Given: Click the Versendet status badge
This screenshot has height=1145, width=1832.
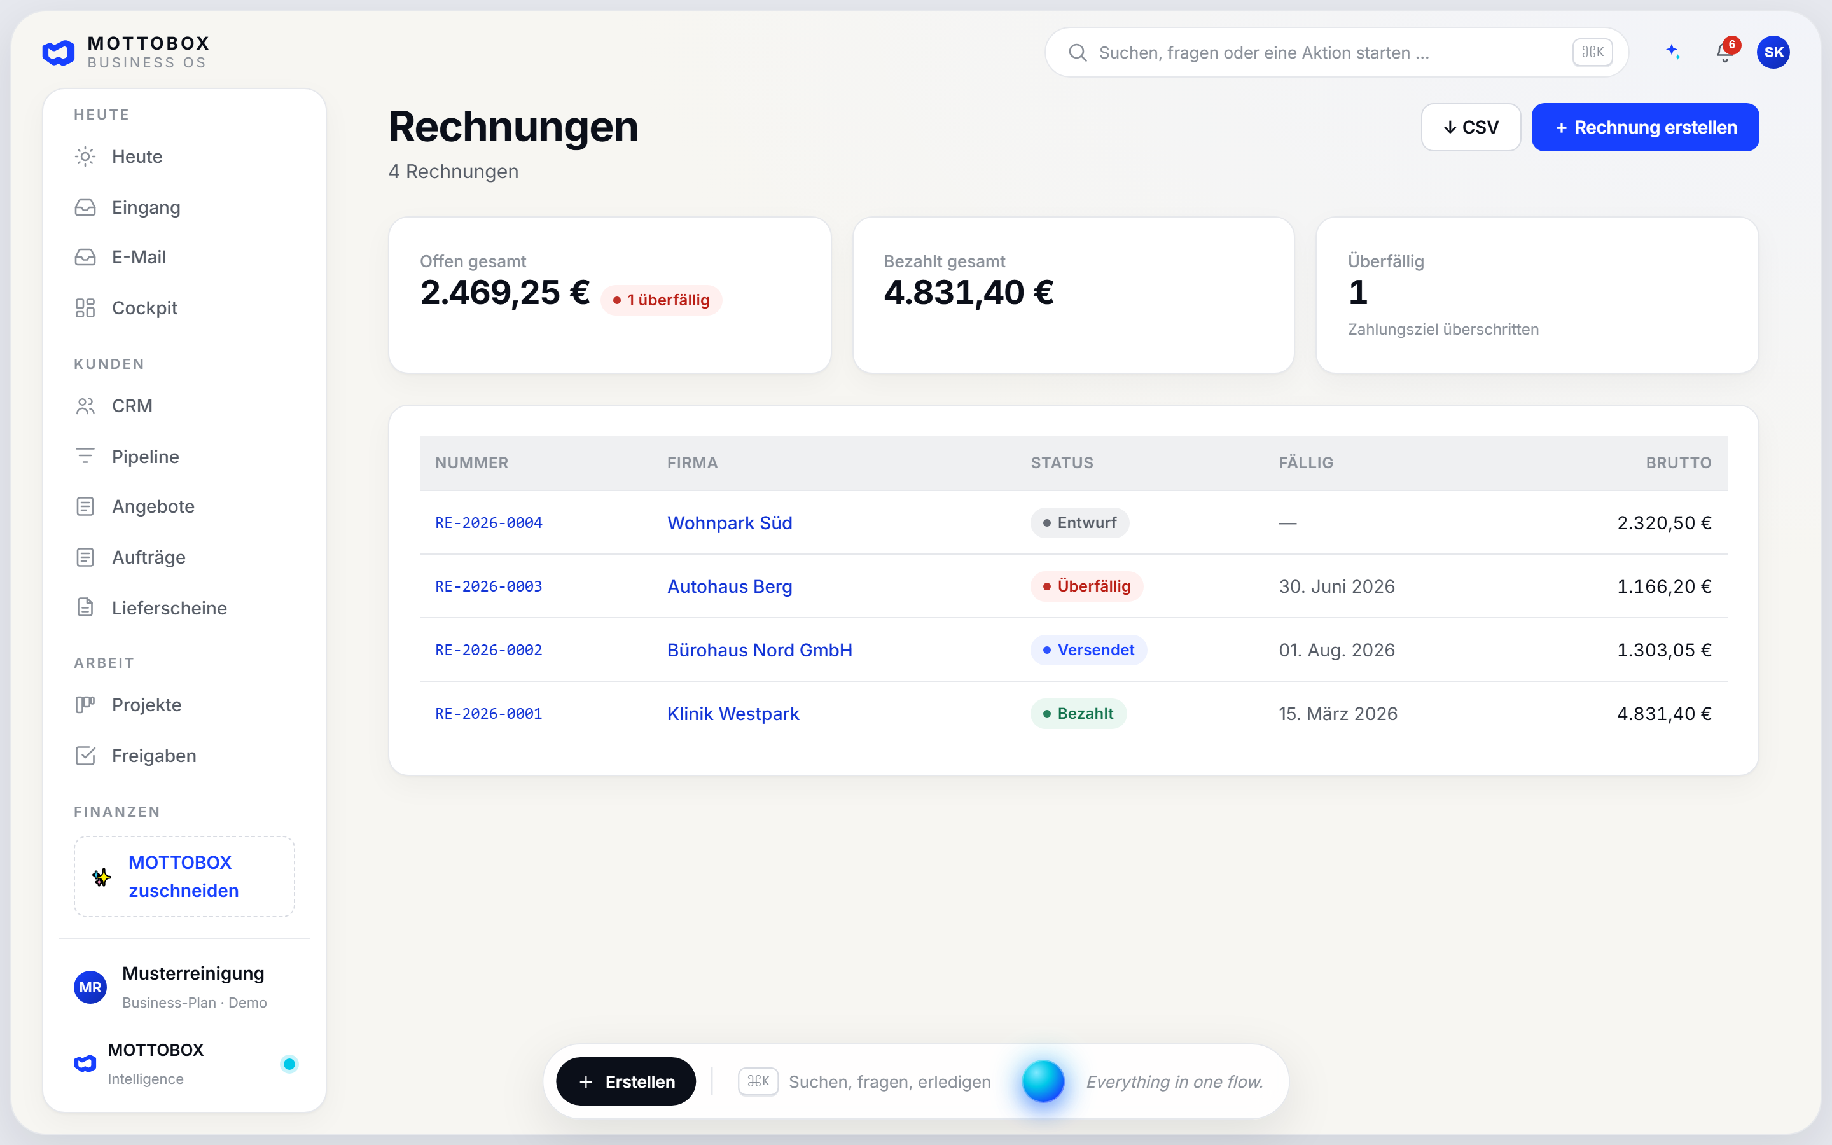Looking at the screenshot, I should pyautogui.click(x=1088, y=649).
